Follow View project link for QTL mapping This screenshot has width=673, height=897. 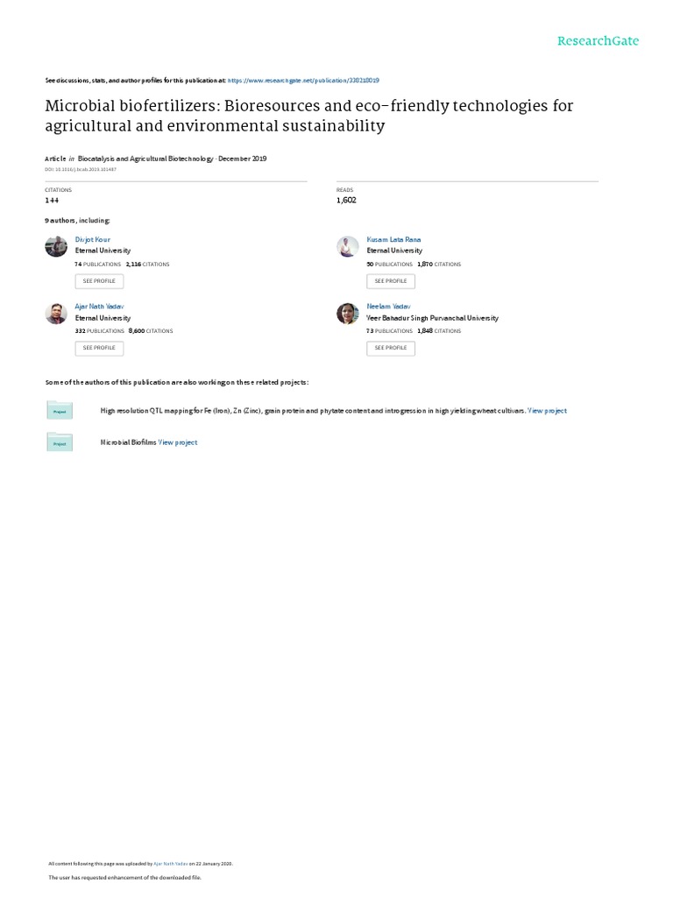coord(547,411)
